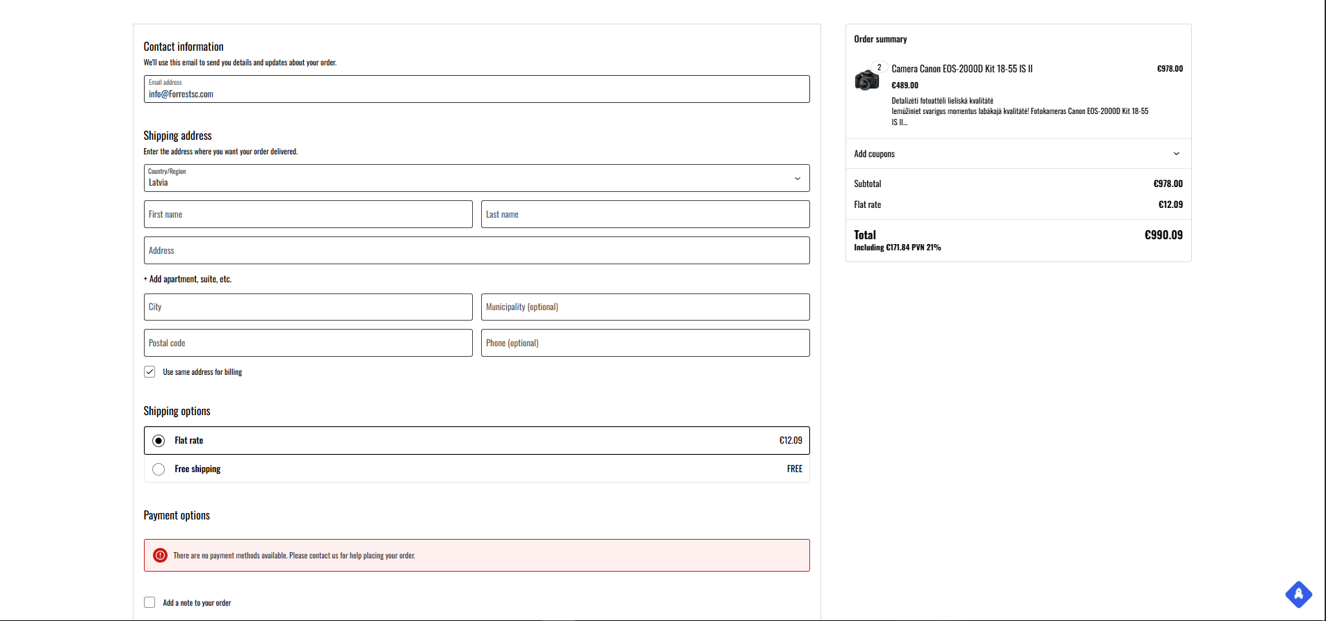The width and height of the screenshot is (1326, 621).
Task: Open Camera Canon EOS-2000D product title
Action: click(962, 69)
